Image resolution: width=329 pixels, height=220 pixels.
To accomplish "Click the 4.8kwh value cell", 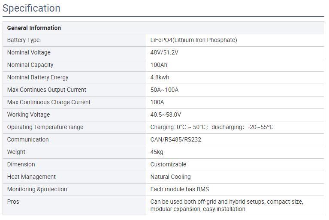I will tap(235, 78).
